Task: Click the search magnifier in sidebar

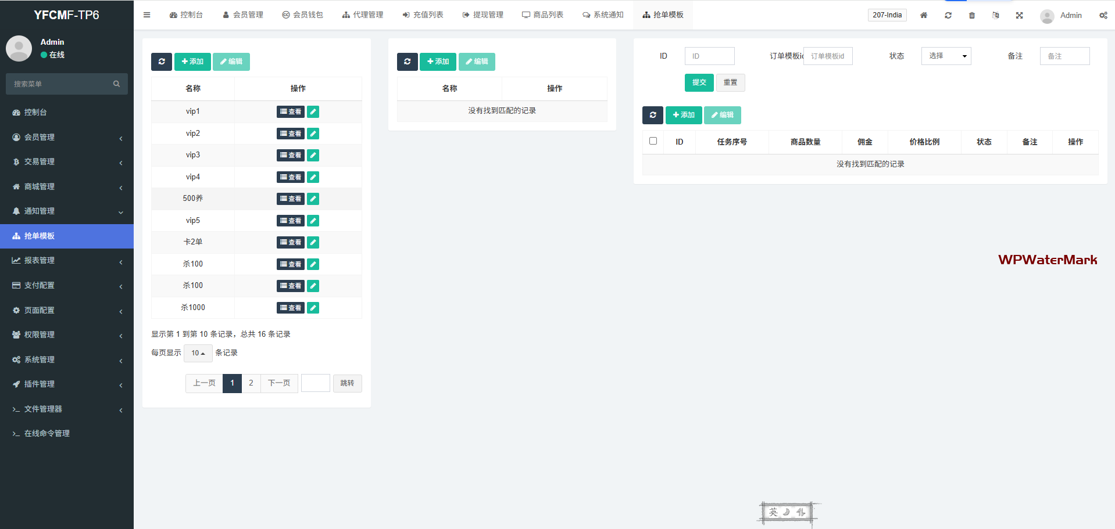Action: [x=116, y=84]
